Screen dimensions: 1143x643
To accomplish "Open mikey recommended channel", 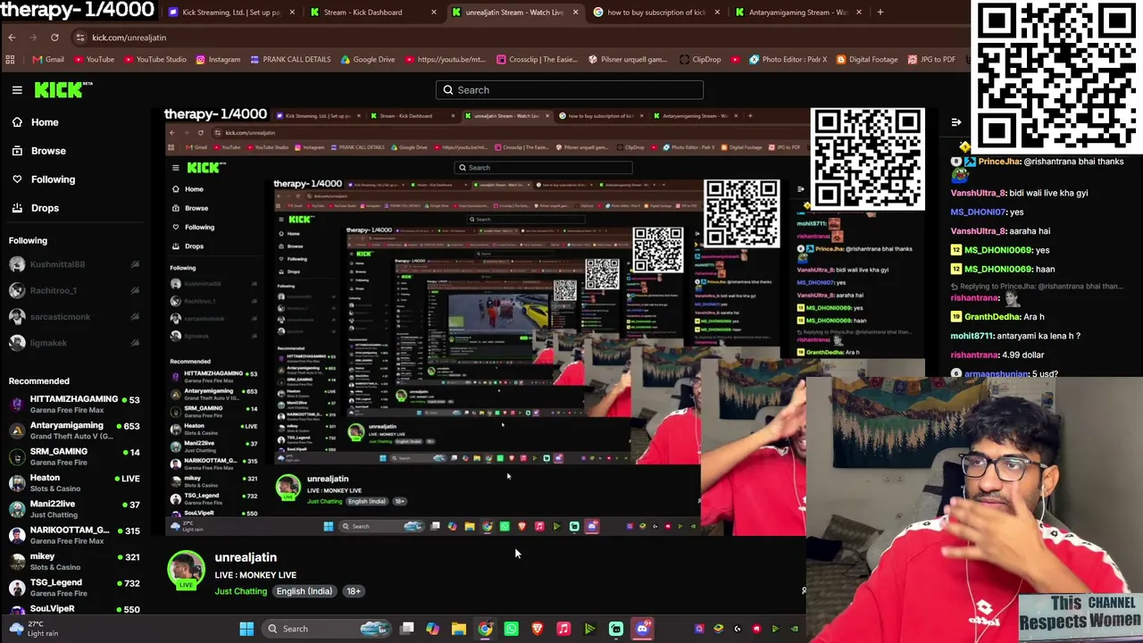I will click(74, 561).
